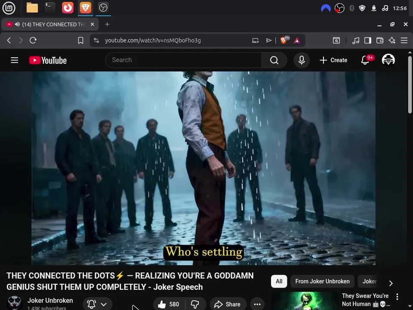The image size is (413, 310).
Task: Open the music note sound tray icon
Action: coord(385,9)
